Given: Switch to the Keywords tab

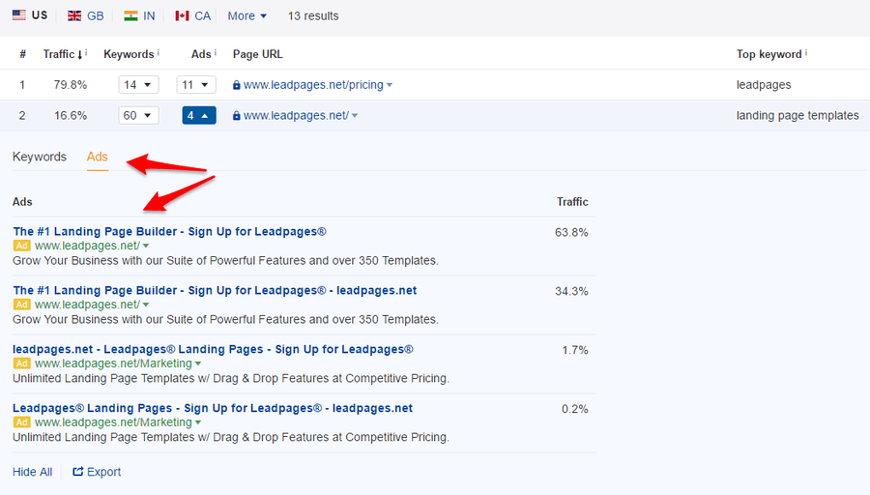Looking at the screenshot, I should click(40, 157).
